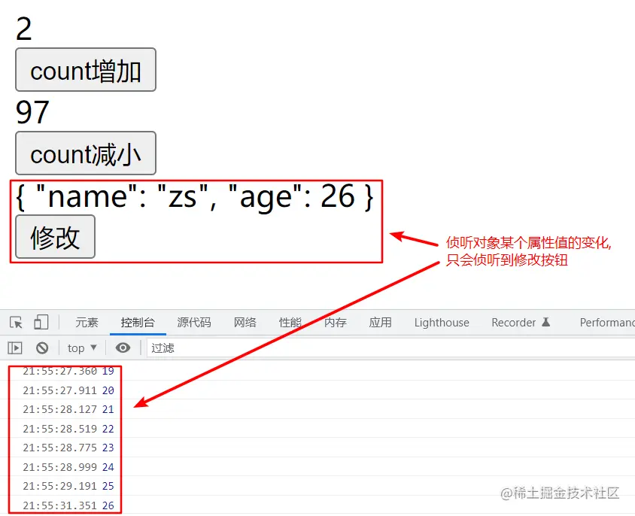Open the top JavaScript context dropdown
The width and height of the screenshot is (635, 516).
[x=82, y=348]
